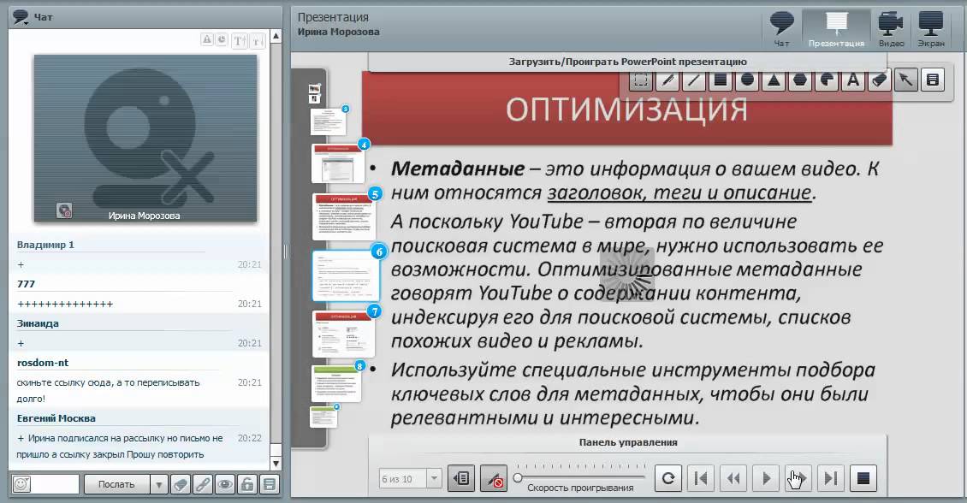Click the save icon in chat toolbar

pyautogui.click(x=269, y=484)
